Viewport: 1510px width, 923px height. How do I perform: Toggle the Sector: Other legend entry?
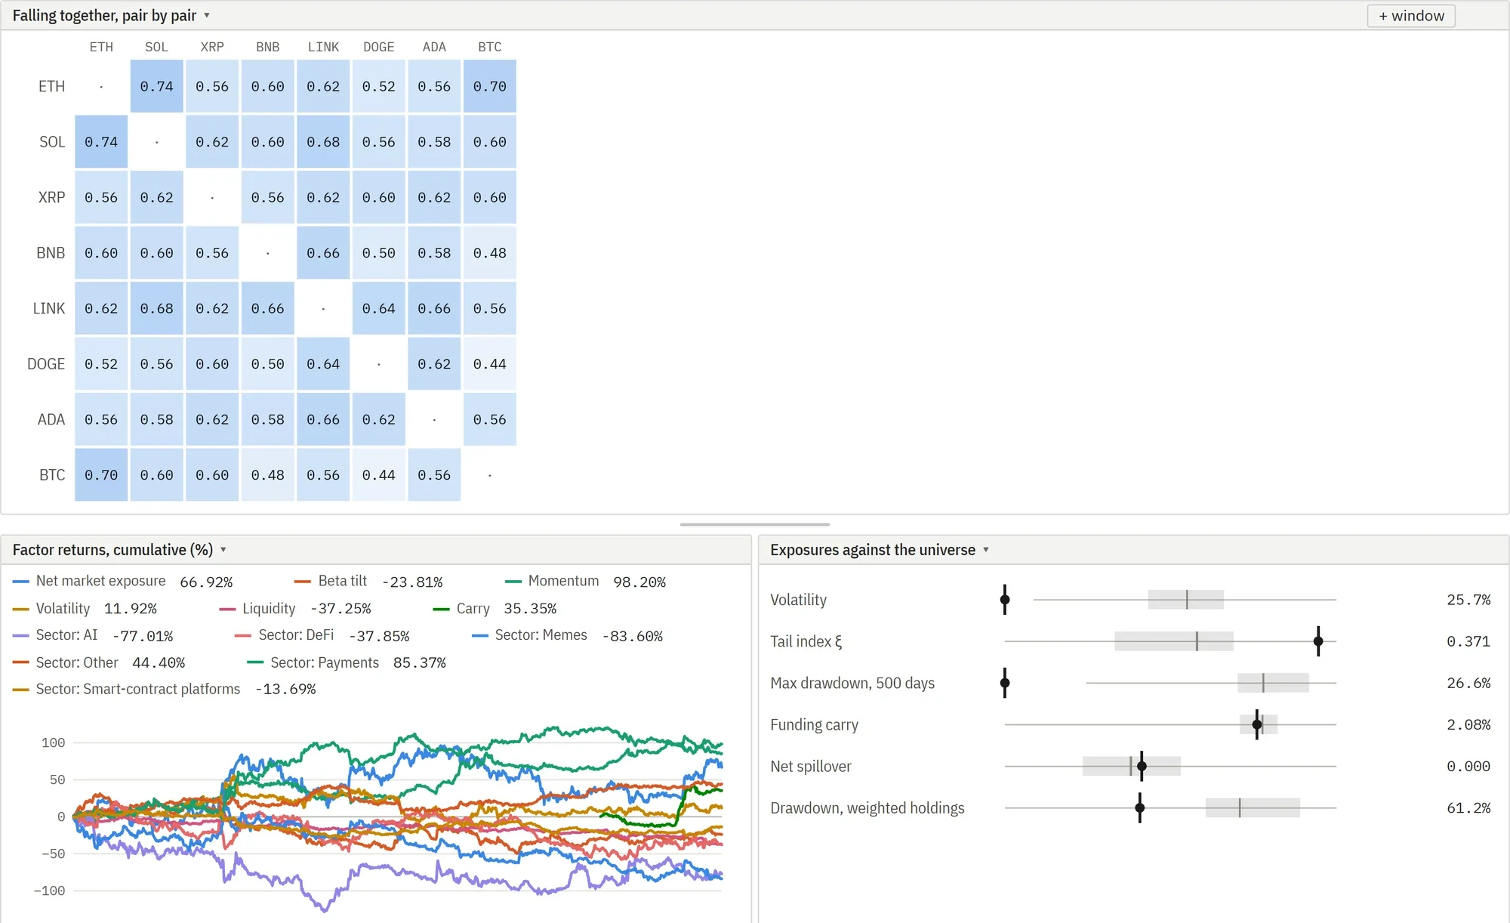click(x=99, y=662)
